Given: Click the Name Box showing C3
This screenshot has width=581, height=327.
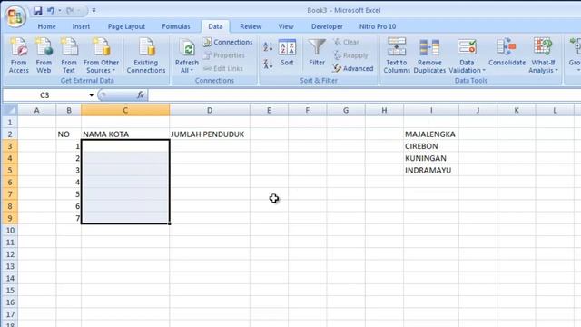Looking at the screenshot, I should [44, 95].
